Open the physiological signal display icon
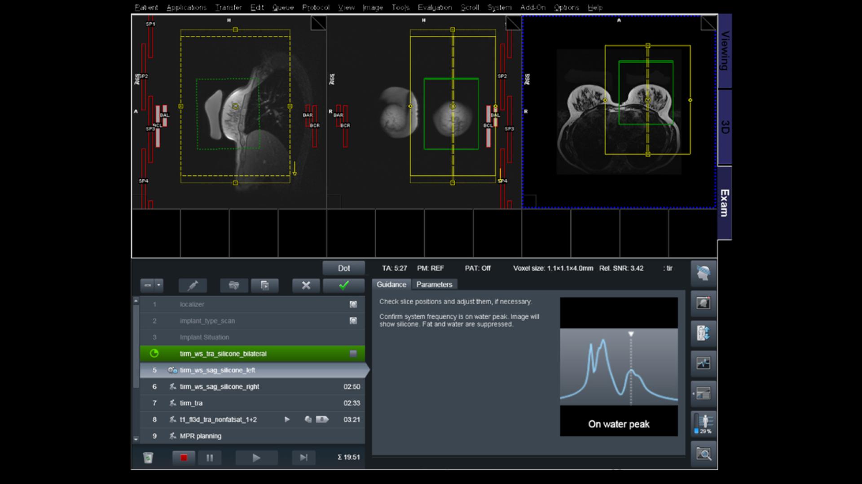Viewport: 862px width, 484px height. pyautogui.click(x=704, y=363)
